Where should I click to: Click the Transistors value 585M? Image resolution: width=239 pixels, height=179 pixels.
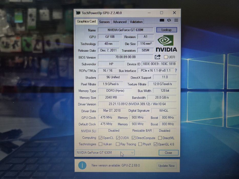pos(146,50)
